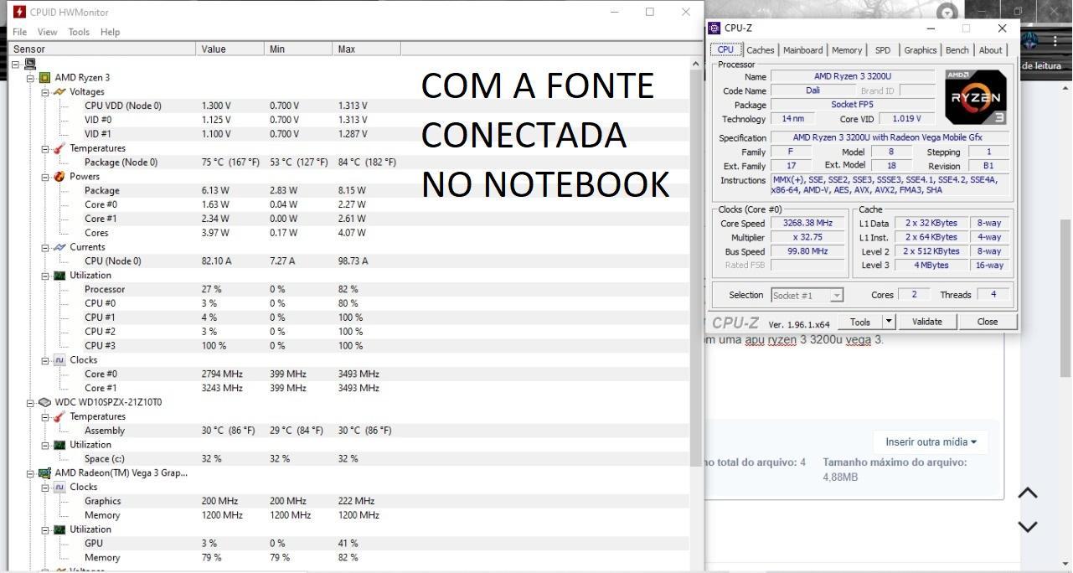Click the Radeon Vega 3 graphics card icon
Screen dimensions: 1073x573
tap(44, 472)
